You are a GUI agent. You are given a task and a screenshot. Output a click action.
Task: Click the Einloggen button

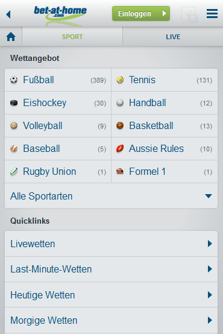click(141, 14)
